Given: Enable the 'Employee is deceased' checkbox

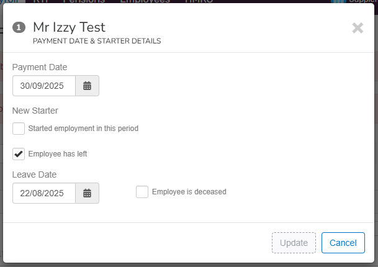Looking at the screenshot, I should [142, 192].
